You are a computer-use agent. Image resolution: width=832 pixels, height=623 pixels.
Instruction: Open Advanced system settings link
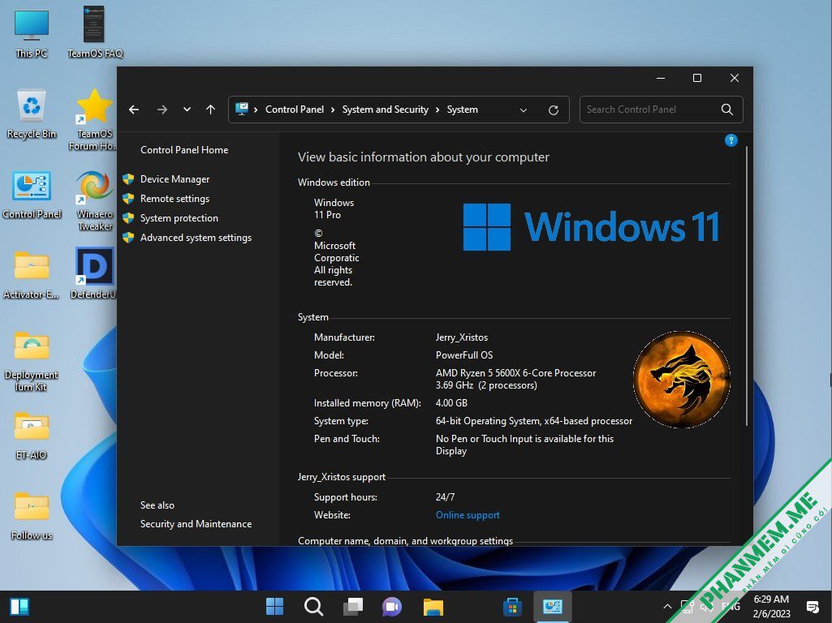196,238
